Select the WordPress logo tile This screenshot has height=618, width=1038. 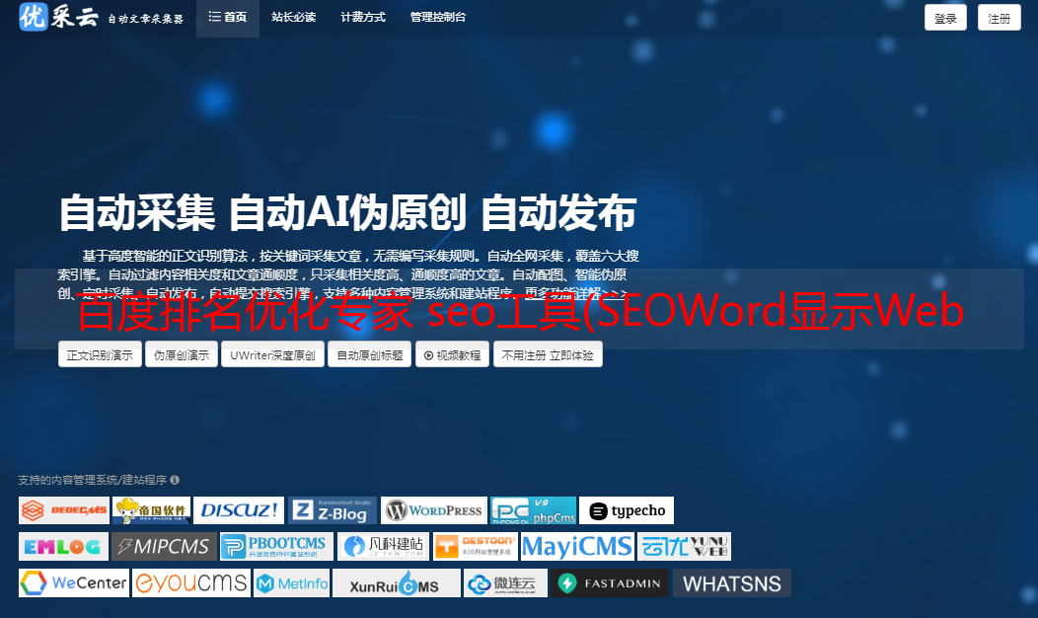coord(434,510)
